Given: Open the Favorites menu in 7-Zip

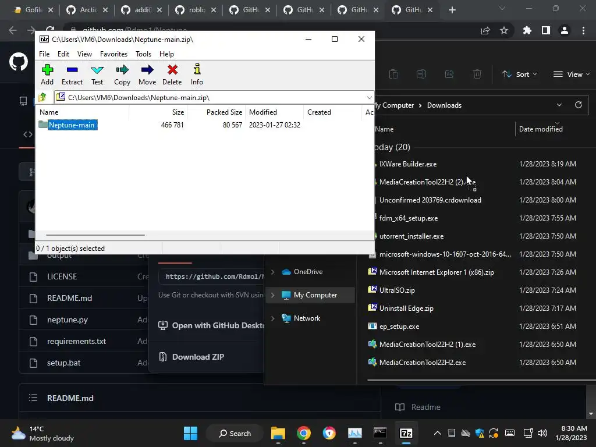Looking at the screenshot, I should [113, 54].
